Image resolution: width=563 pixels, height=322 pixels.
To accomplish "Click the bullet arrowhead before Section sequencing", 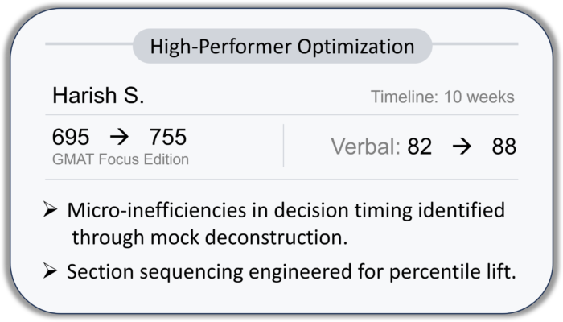I will (50, 270).
